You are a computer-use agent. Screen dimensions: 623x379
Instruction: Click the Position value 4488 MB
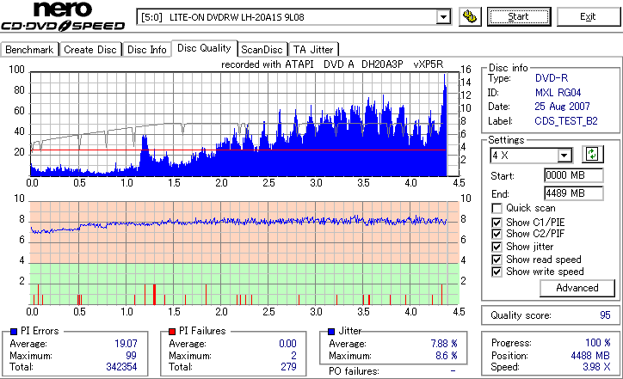[590, 356]
